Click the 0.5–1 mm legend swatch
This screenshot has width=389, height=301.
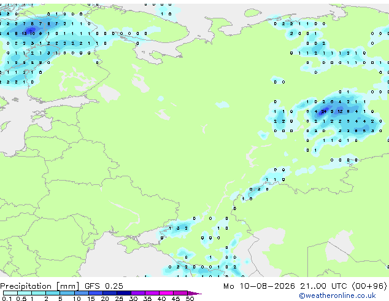pos(25,293)
